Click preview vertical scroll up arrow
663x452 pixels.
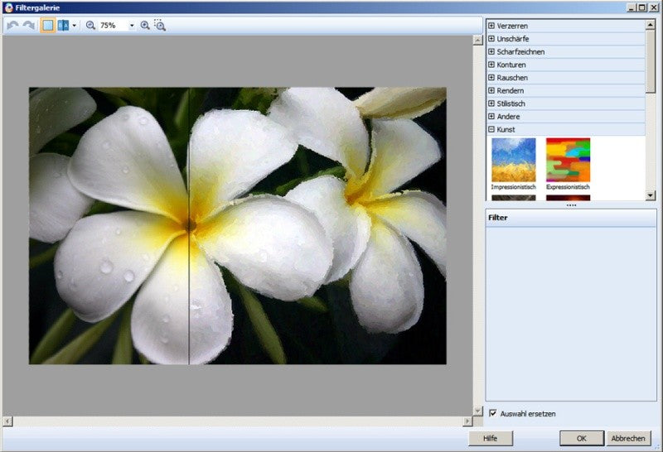(478, 40)
